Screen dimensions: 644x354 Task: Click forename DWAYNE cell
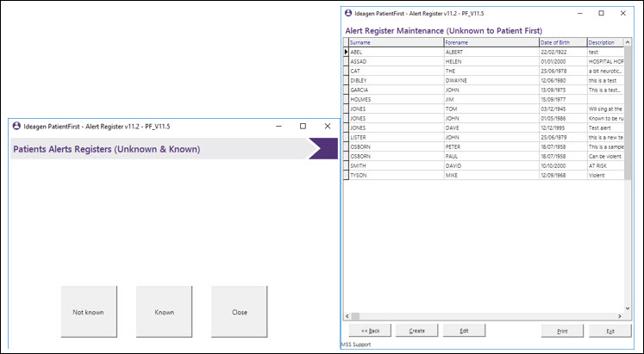[x=491, y=80]
